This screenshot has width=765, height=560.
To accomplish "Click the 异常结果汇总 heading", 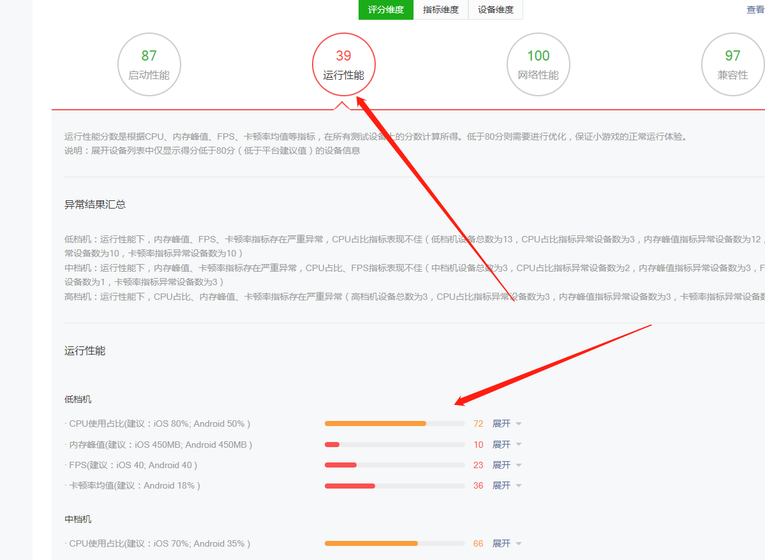I will (95, 204).
